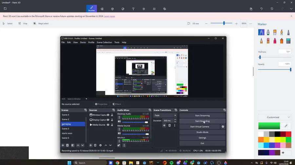Select the Brushes tool in Paint 3D
This screenshot has width=295, height=165.
point(92,8)
